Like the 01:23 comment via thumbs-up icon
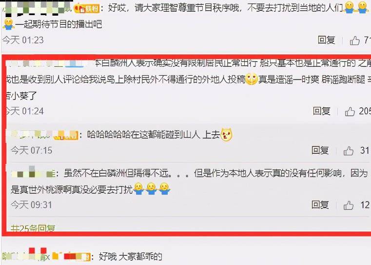Image resolution: width=371 pixels, height=265 pixels. pos(355,41)
